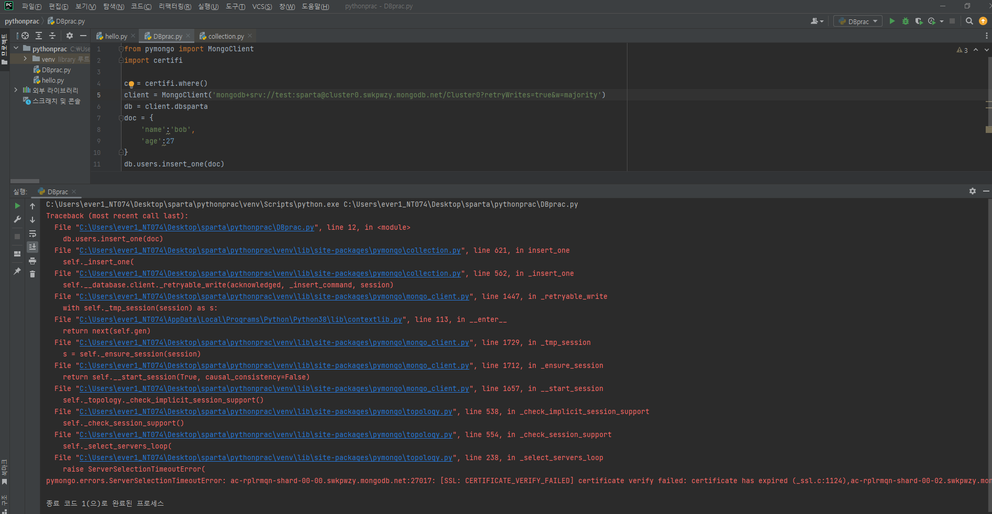
Task: Open run configuration wrench icon
Action: [x=17, y=219]
